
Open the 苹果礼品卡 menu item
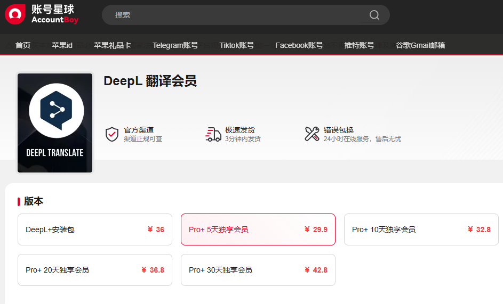pyautogui.click(x=112, y=45)
